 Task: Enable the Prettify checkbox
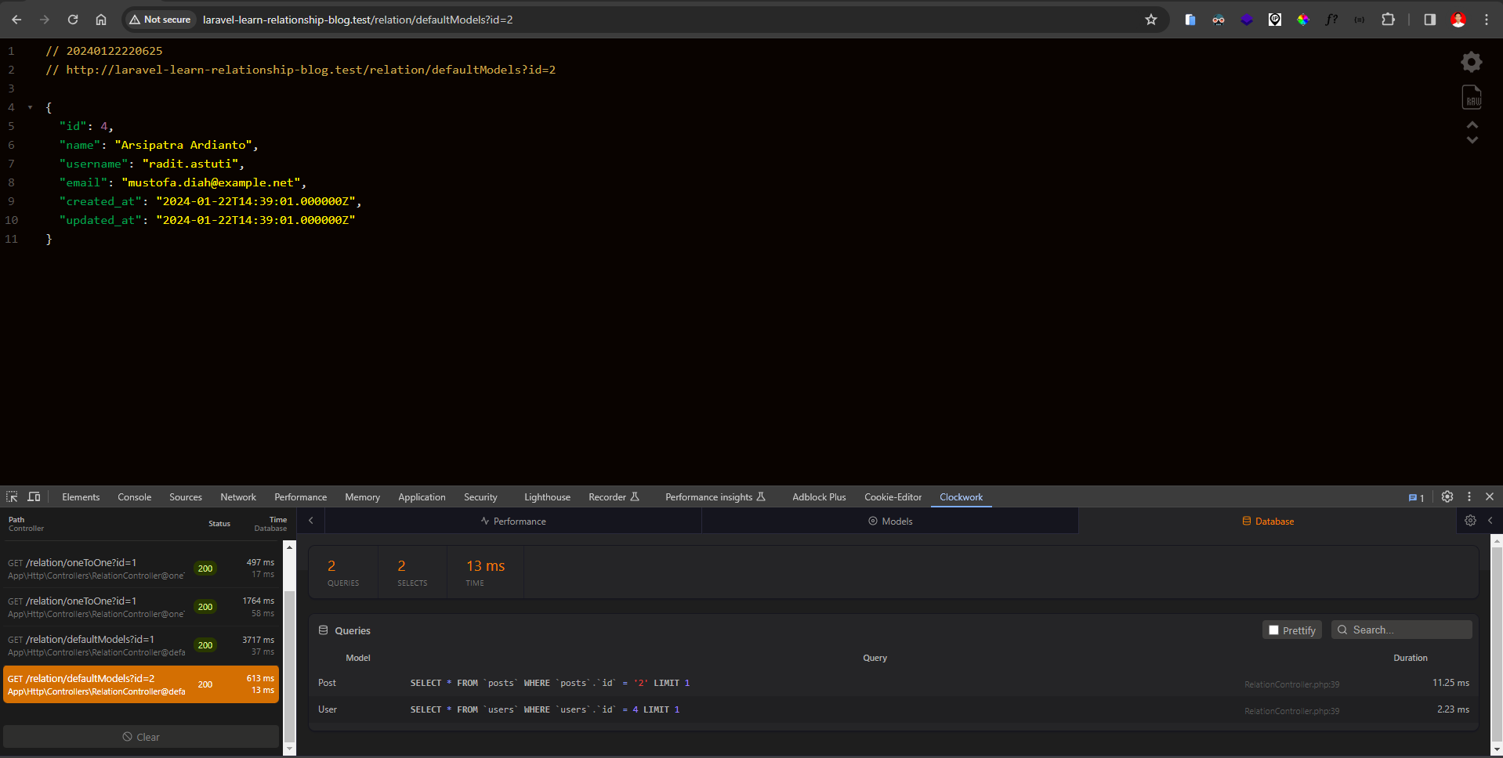[x=1273, y=630]
